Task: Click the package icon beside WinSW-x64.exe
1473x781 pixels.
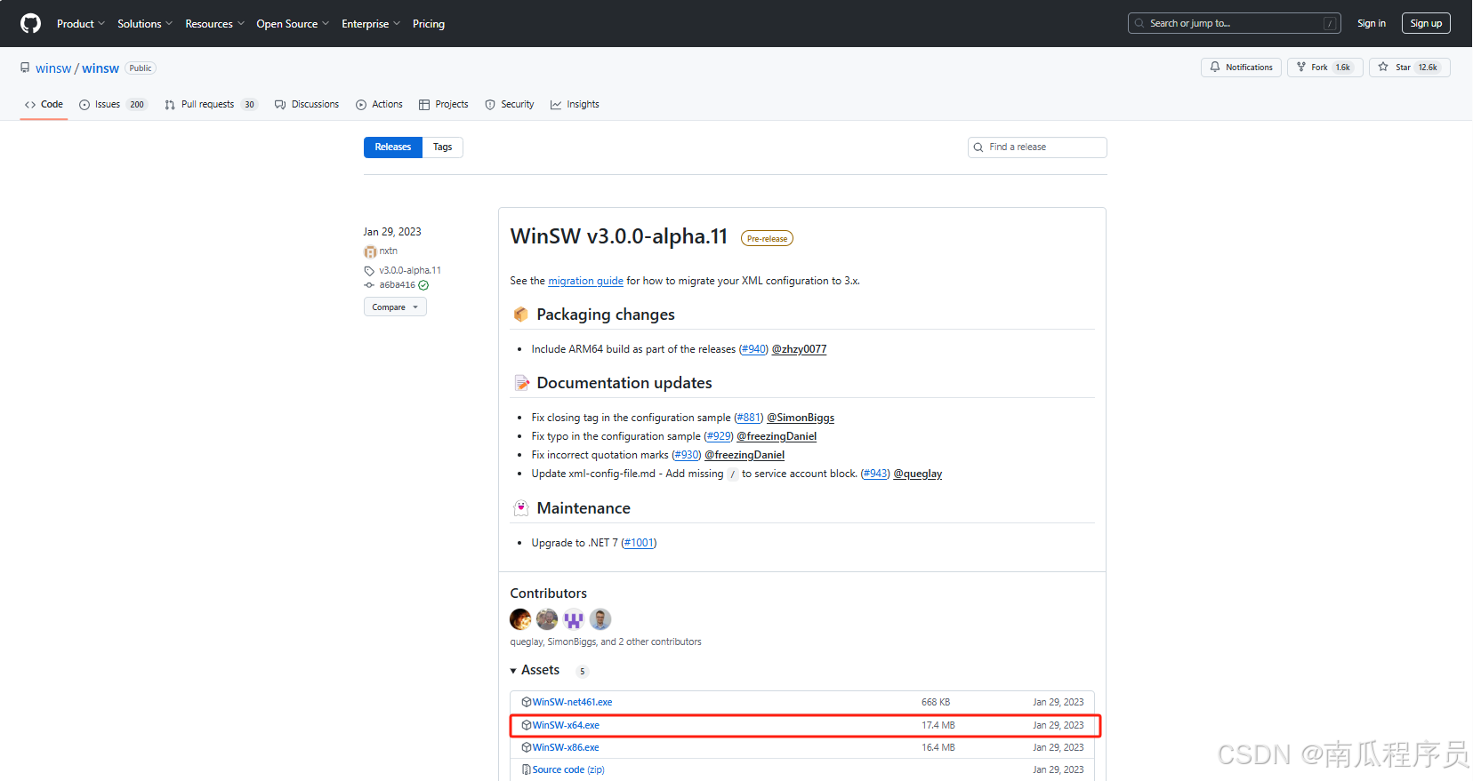Action: click(527, 725)
